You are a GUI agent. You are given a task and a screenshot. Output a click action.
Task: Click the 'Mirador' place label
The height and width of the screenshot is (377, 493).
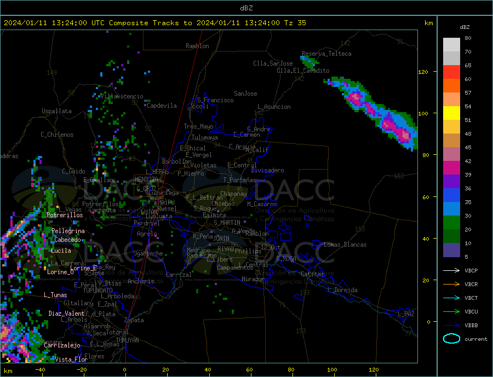pyautogui.click(x=254, y=279)
